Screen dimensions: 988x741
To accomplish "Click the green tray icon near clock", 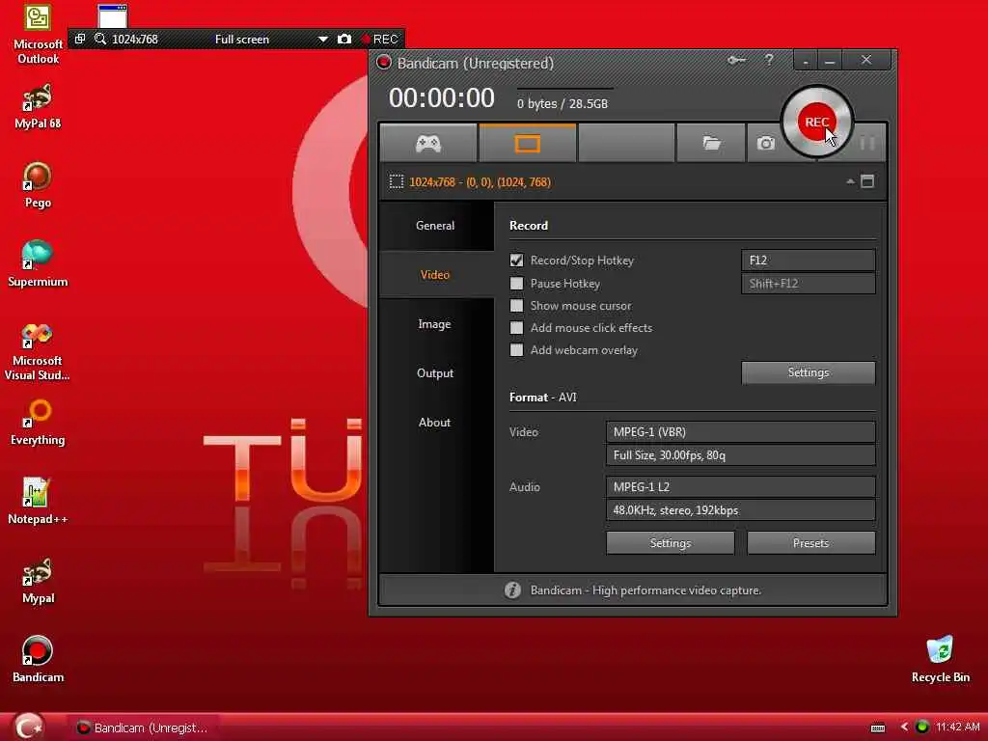I will [921, 727].
